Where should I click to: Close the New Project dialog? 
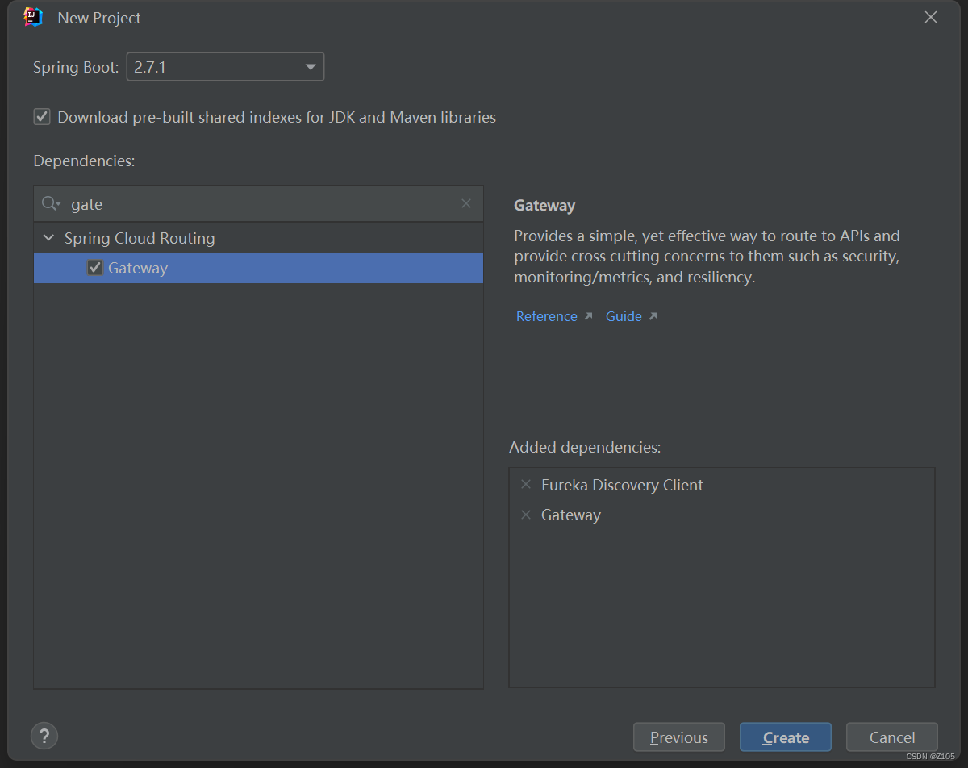pyautogui.click(x=931, y=17)
